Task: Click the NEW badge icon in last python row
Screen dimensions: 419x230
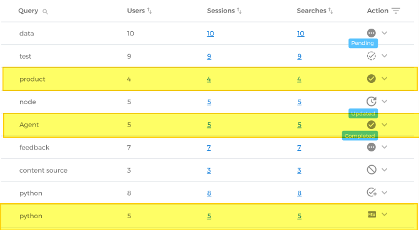Action: pyautogui.click(x=372, y=214)
